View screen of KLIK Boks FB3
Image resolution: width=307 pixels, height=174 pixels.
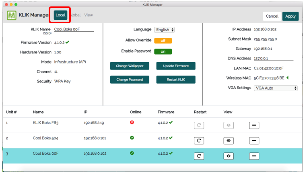(x=229, y=125)
